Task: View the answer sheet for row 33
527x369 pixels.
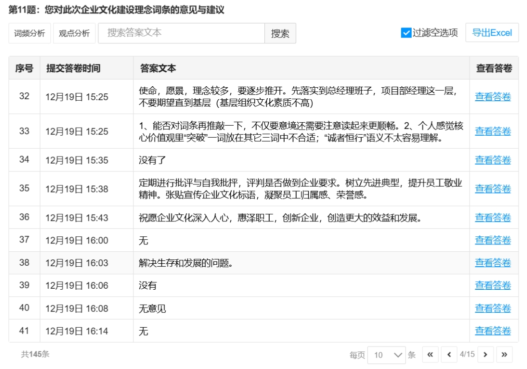Action: [x=493, y=131]
